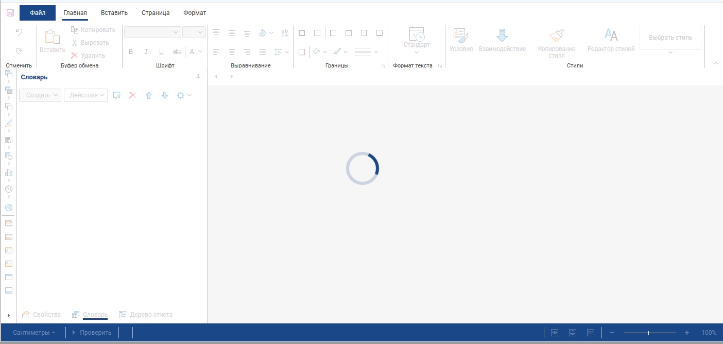Justify text alignment
Screen dimensions: 723x344
point(263,51)
